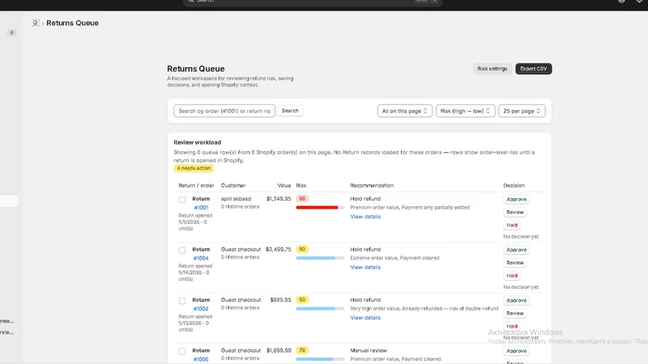Click the risk score badge 86
Screen dimensions: 648x364
[302, 199]
